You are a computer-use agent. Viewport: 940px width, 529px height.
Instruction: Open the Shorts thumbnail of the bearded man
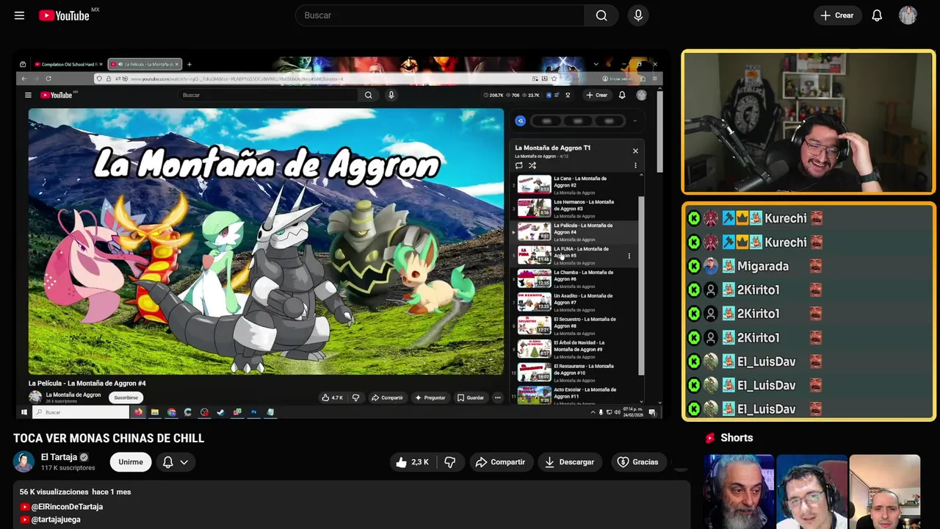click(x=739, y=492)
